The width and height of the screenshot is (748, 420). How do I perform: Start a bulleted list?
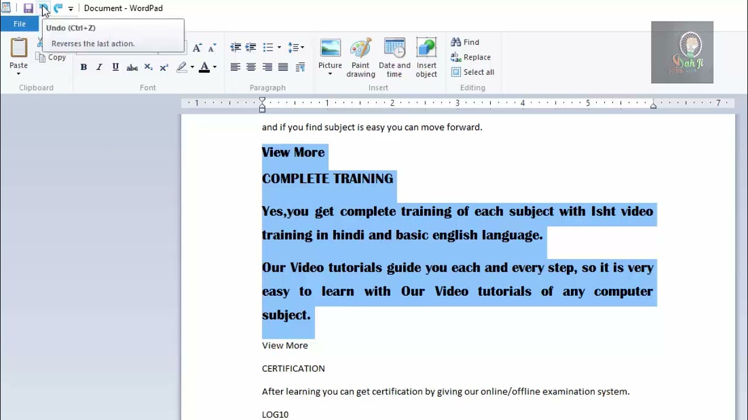point(268,47)
